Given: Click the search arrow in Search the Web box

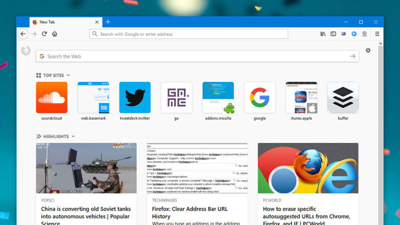Looking at the screenshot, I should (x=352, y=56).
